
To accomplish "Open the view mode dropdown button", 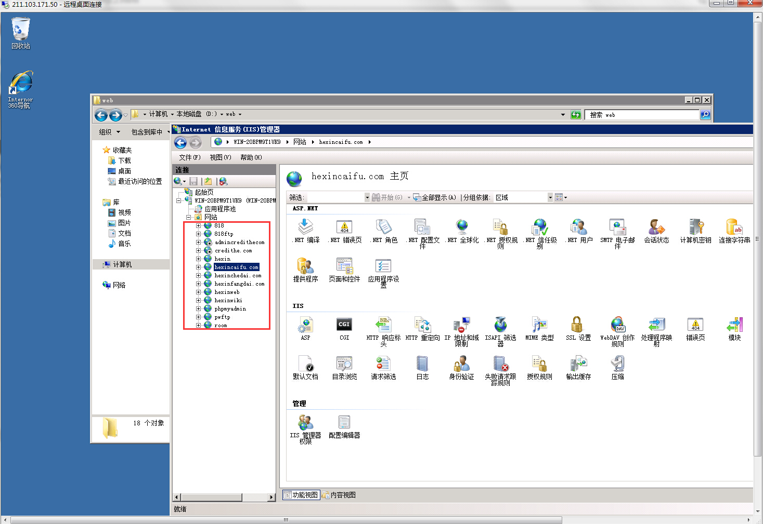I will tap(561, 197).
